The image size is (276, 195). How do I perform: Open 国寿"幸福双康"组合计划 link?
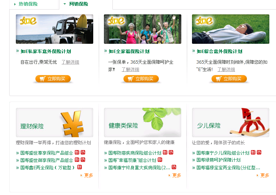(x=132, y=160)
